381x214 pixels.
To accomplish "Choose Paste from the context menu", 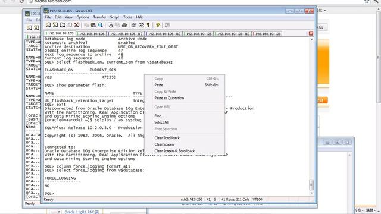I will [185, 85].
